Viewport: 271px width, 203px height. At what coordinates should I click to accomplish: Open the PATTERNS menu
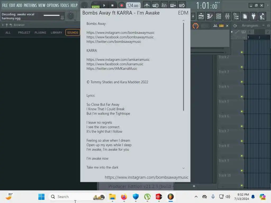[30, 5]
